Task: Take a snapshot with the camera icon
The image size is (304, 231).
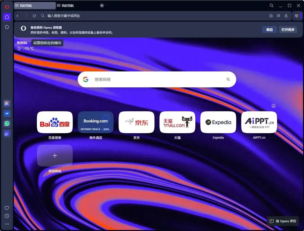Action: click(271, 16)
